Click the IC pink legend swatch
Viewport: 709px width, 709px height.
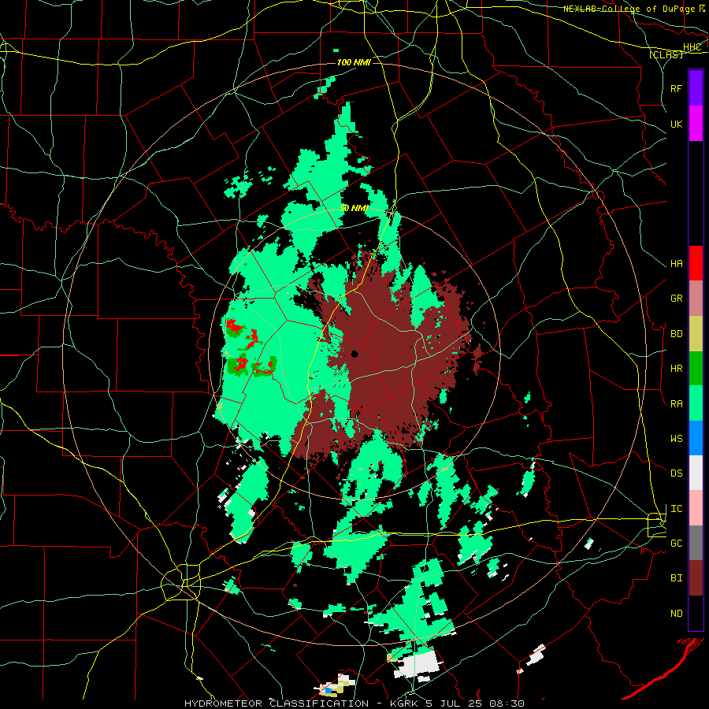pyautogui.click(x=696, y=508)
